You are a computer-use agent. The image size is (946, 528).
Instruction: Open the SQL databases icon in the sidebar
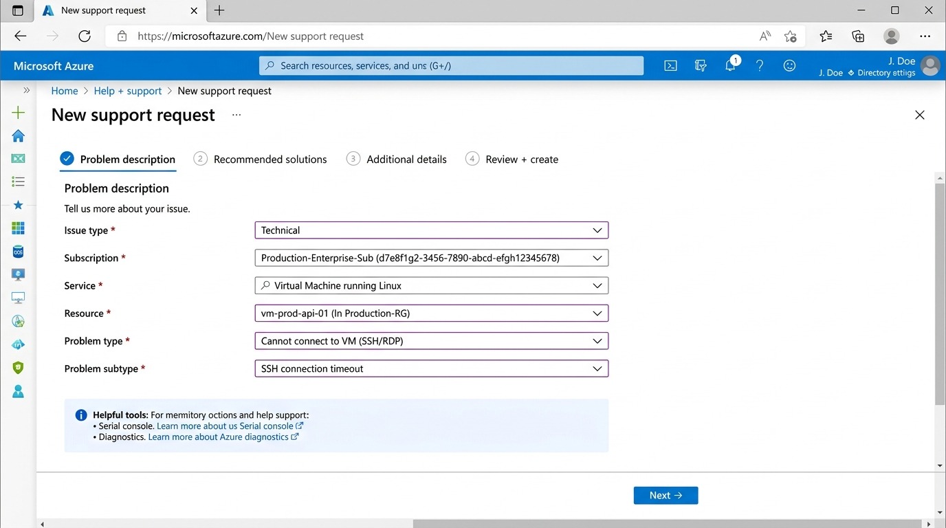[x=19, y=252]
